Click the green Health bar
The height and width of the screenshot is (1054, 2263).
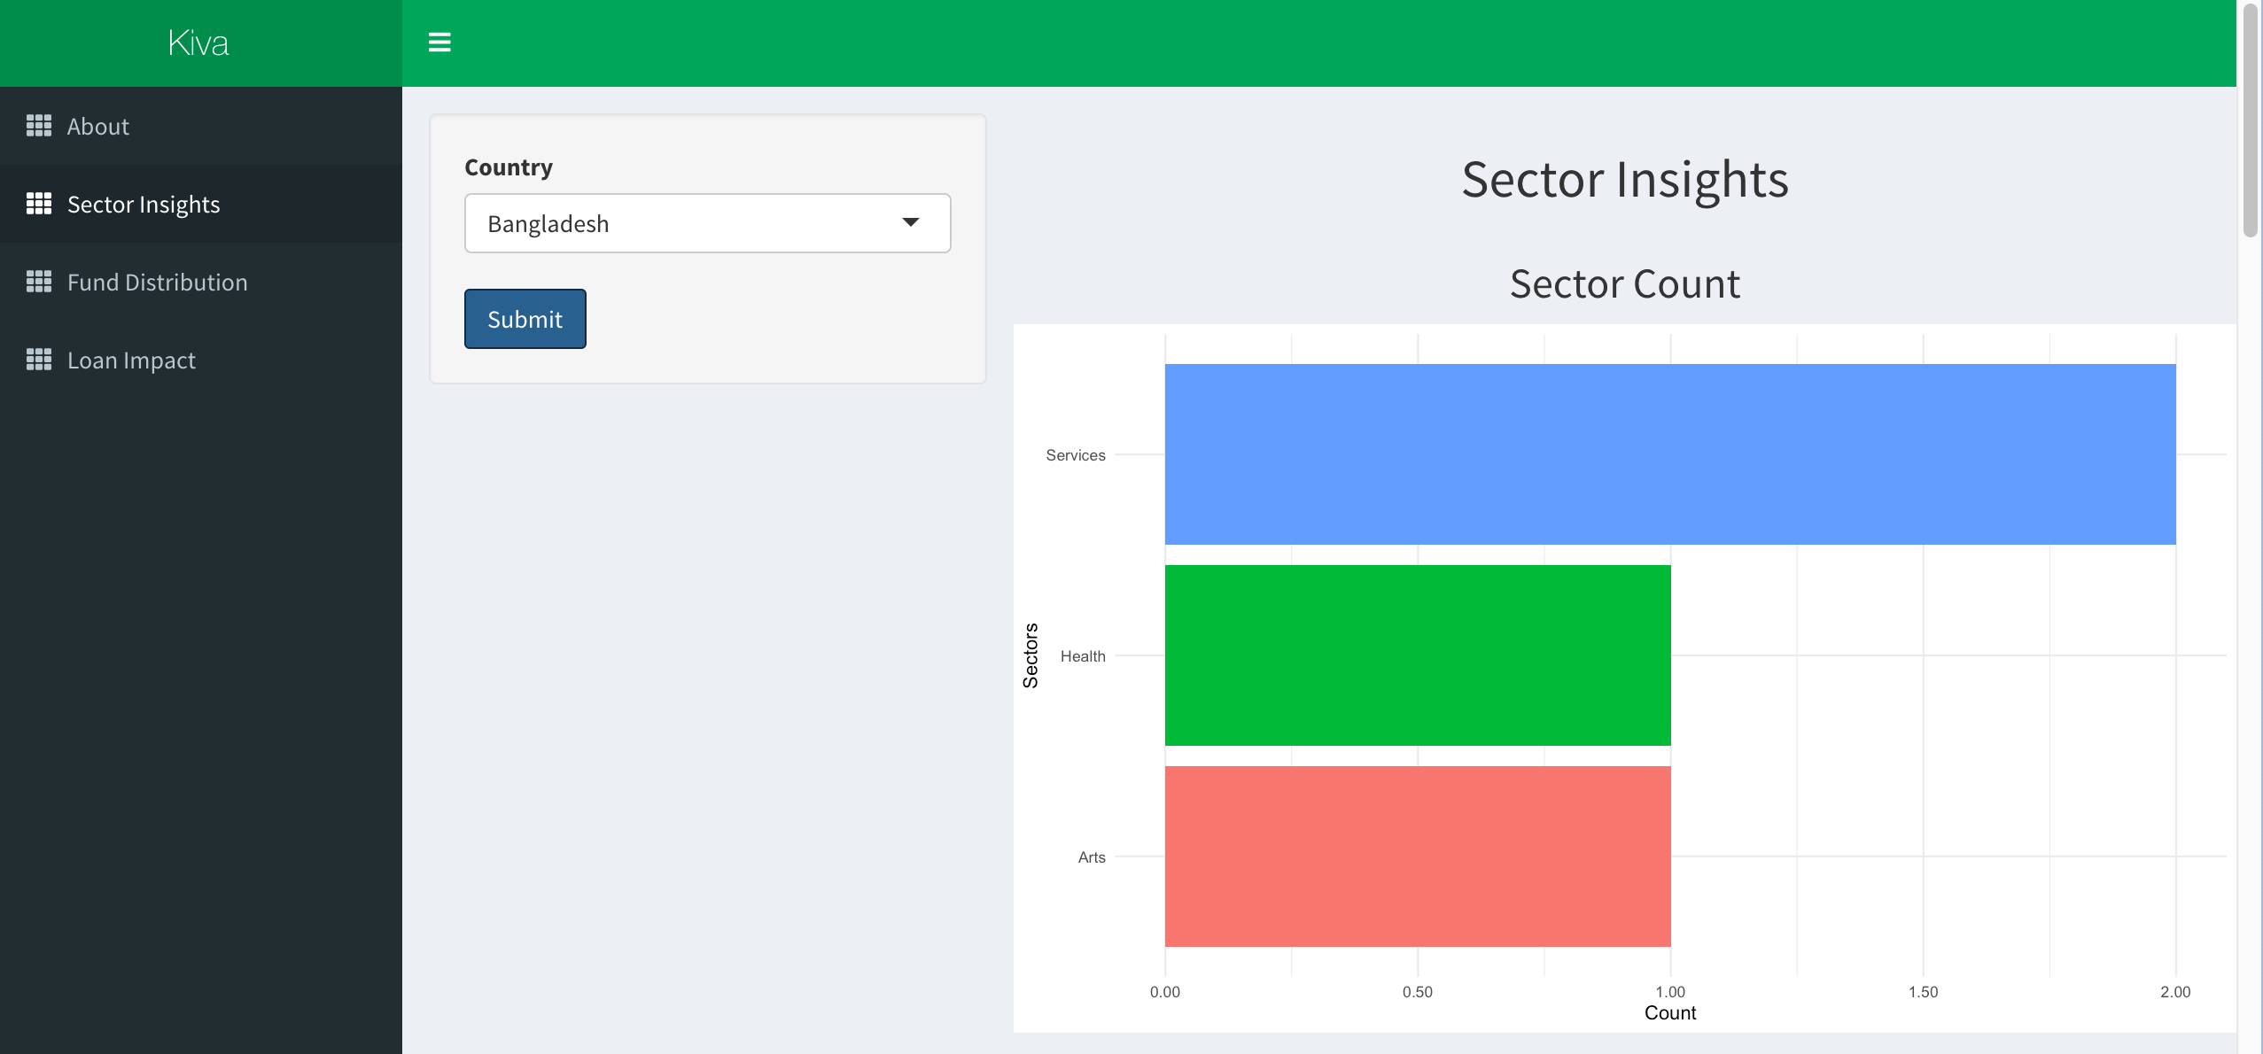point(1417,655)
